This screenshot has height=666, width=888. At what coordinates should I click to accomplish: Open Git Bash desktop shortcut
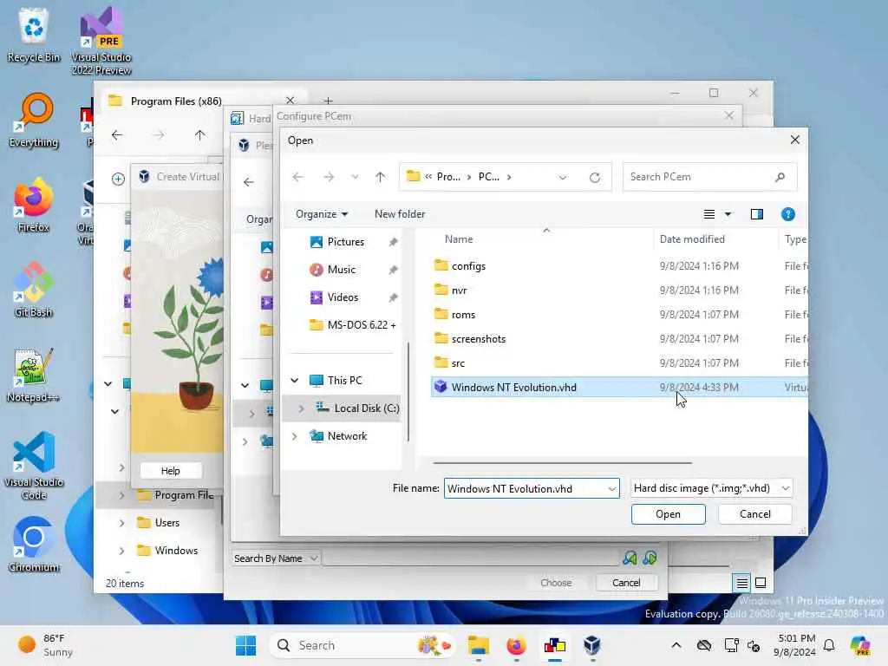click(x=34, y=290)
